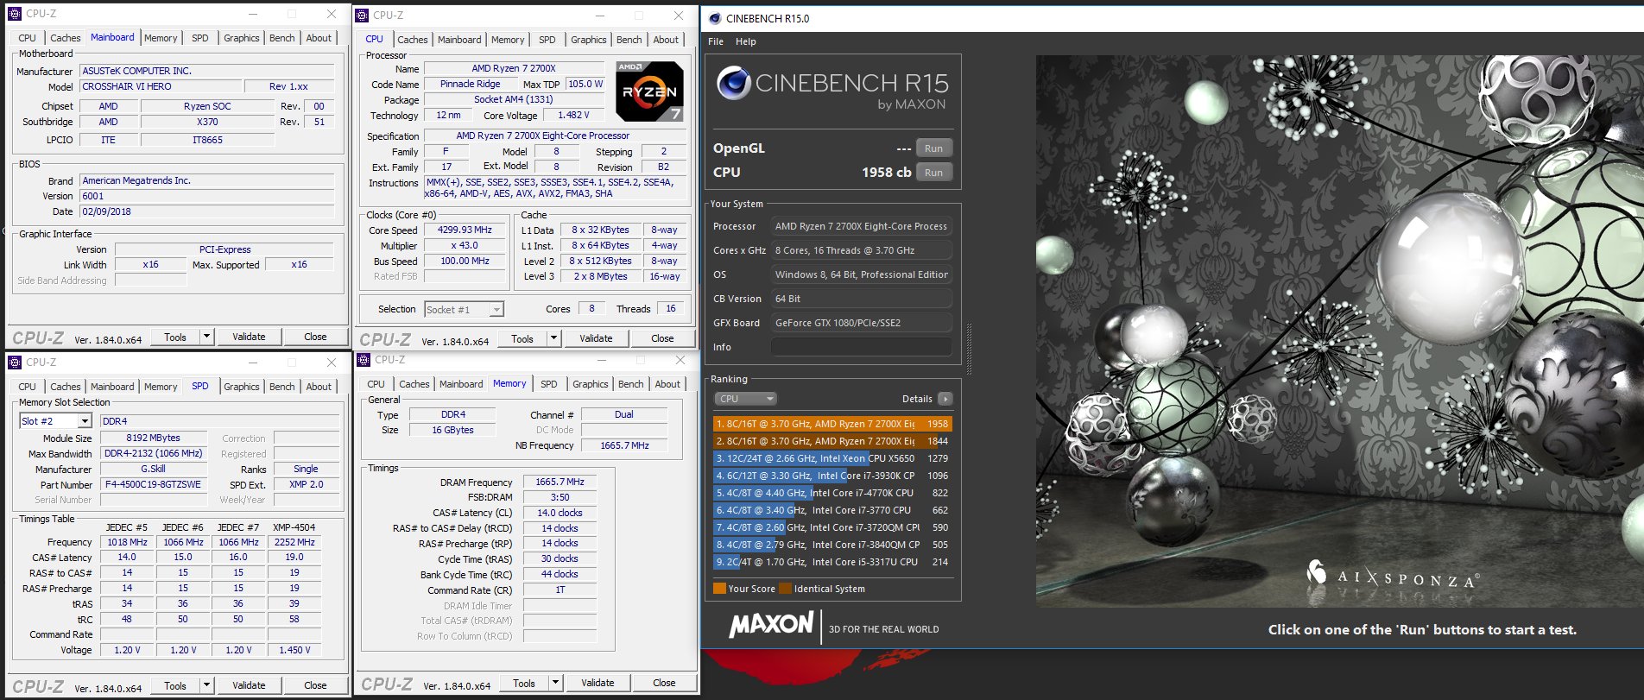The image size is (1644, 700).
Task: Click the Cinebench icon in the title bar
Action: tap(715, 18)
